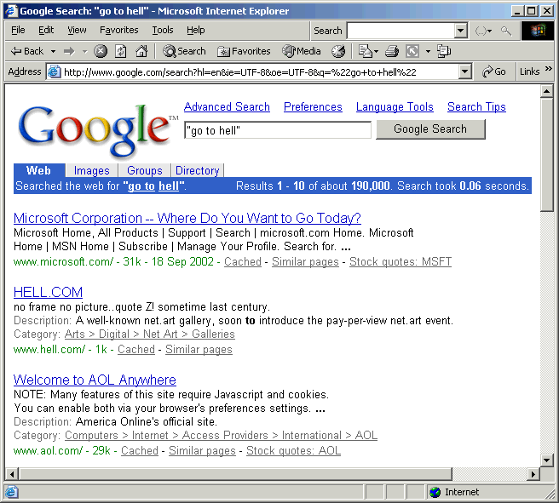Click the horizontal scrollbar right arrow

tap(533, 474)
